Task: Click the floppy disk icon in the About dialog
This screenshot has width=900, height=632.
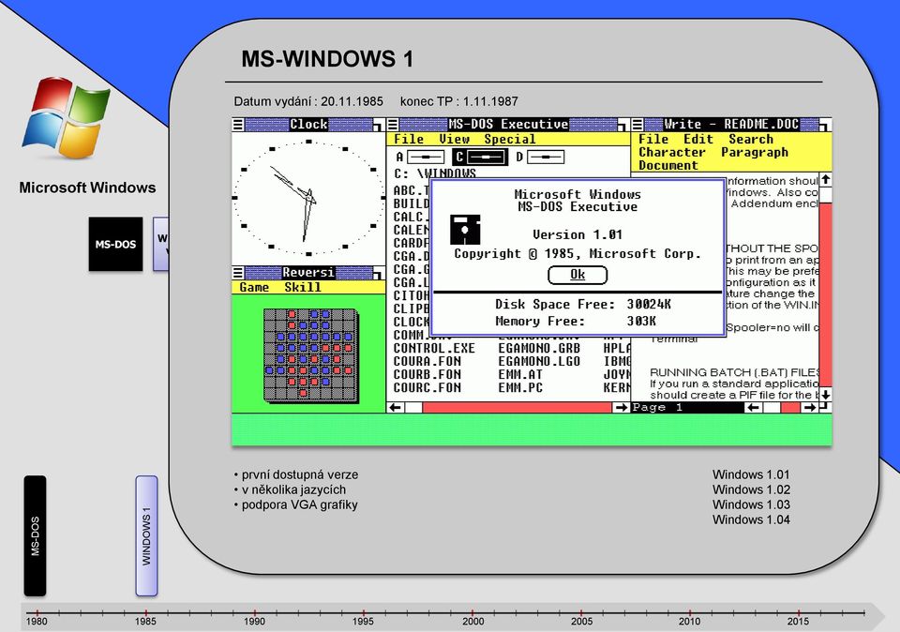Action: pyautogui.click(x=465, y=230)
